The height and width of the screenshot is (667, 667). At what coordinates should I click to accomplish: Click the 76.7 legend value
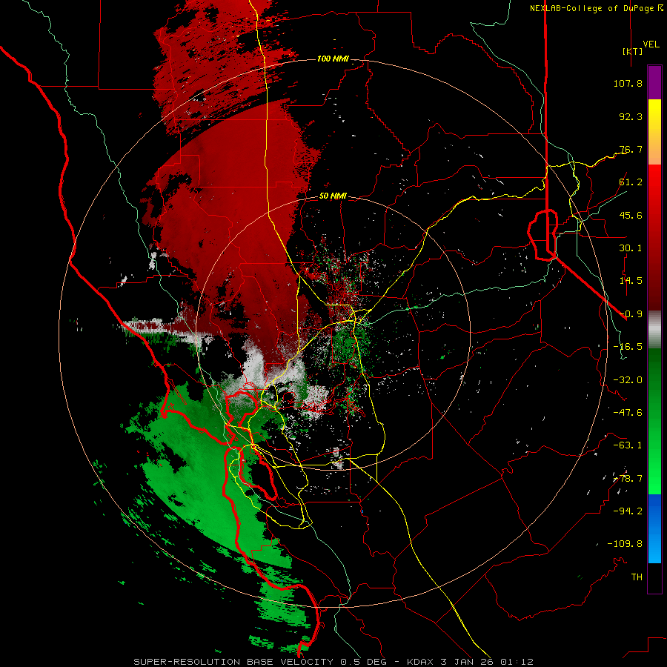coord(631,149)
